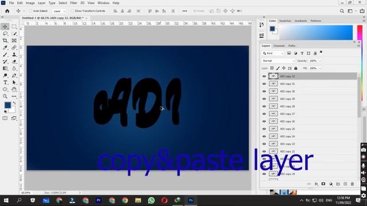Open the Window menu
The width and height of the screenshot is (367, 206).
(x=103, y=3)
